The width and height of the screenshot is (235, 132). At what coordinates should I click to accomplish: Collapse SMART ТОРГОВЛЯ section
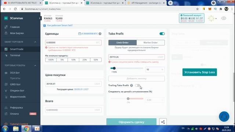click(35, 42)
